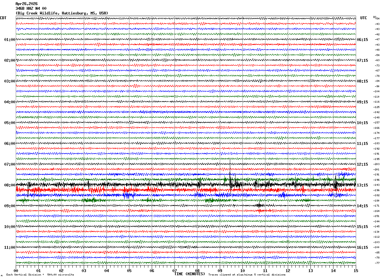The height and width of the screenshot is (279, 381).
Task: Click minute tick label 14 on time axis
Action: coord(333,271)
